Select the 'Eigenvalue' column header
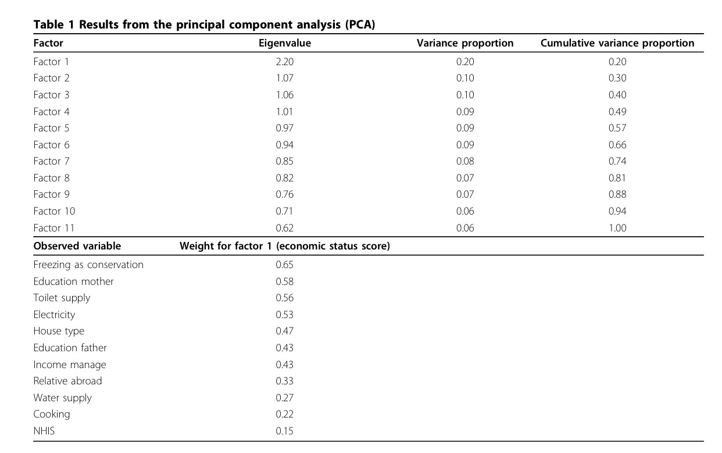The height and width of the screenshot is (453, 722). [x=284, y=43]
